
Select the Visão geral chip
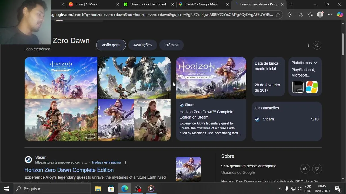pos(111,45)
